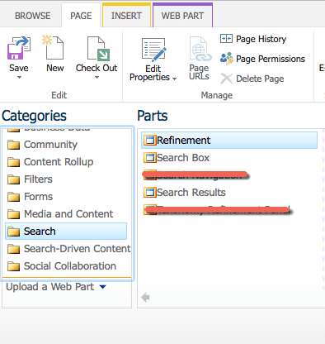325x344 pixels.
Task: Open the Page History label
Action: point(261,39)
